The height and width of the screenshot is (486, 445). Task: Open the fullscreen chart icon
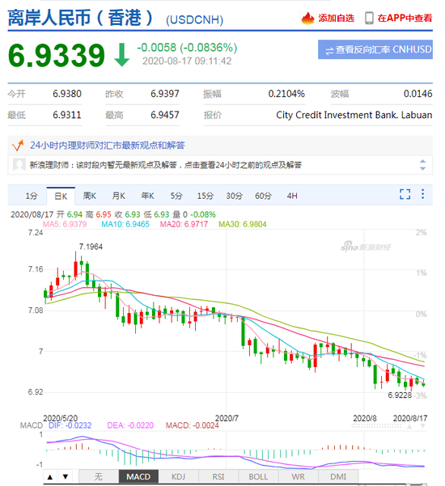coord(405,194)
